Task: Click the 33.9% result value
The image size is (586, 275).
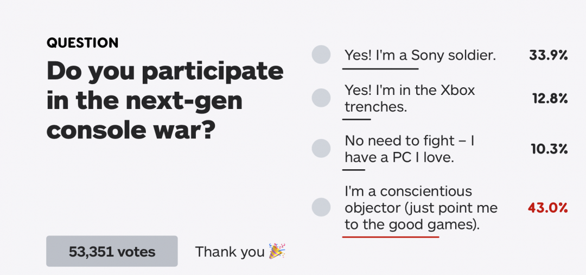Action: pyautogui.click(x=548, y=55)
